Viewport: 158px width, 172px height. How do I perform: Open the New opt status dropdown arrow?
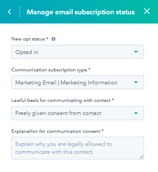[x=136, y=52]
